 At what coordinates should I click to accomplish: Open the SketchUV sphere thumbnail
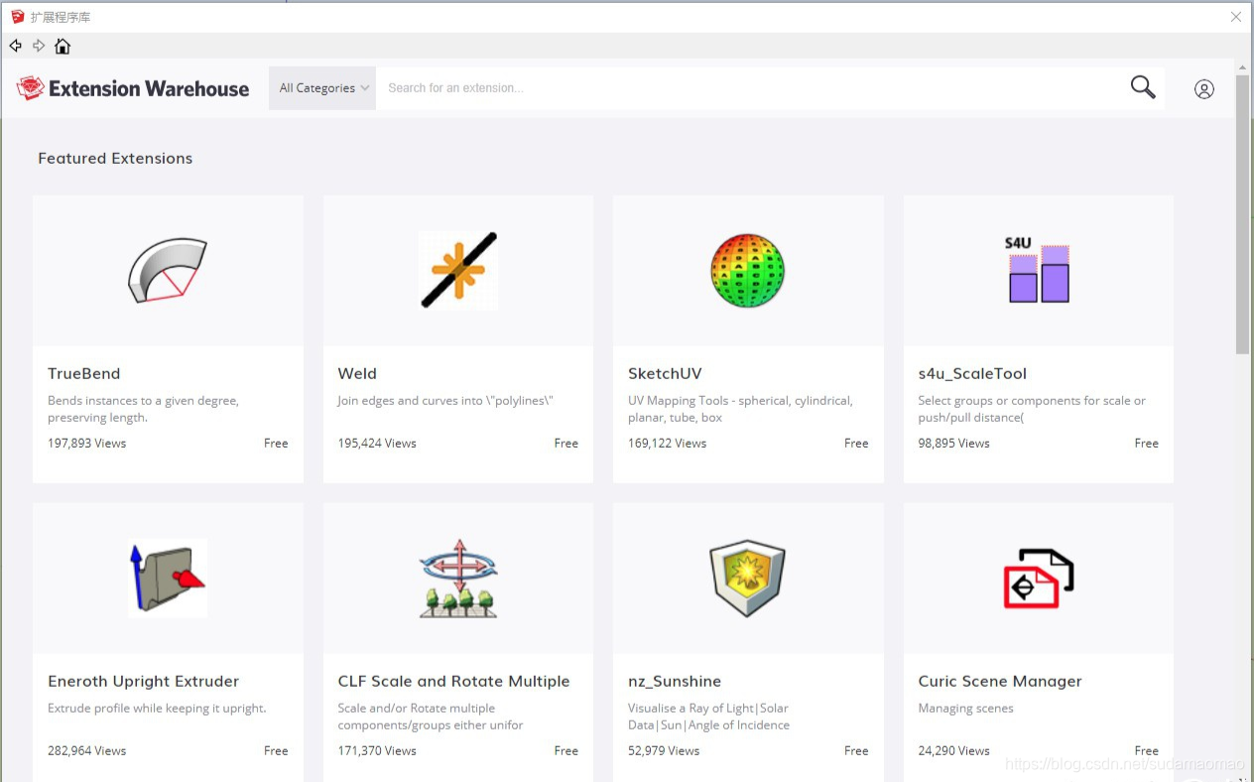[x=748, y=270]
